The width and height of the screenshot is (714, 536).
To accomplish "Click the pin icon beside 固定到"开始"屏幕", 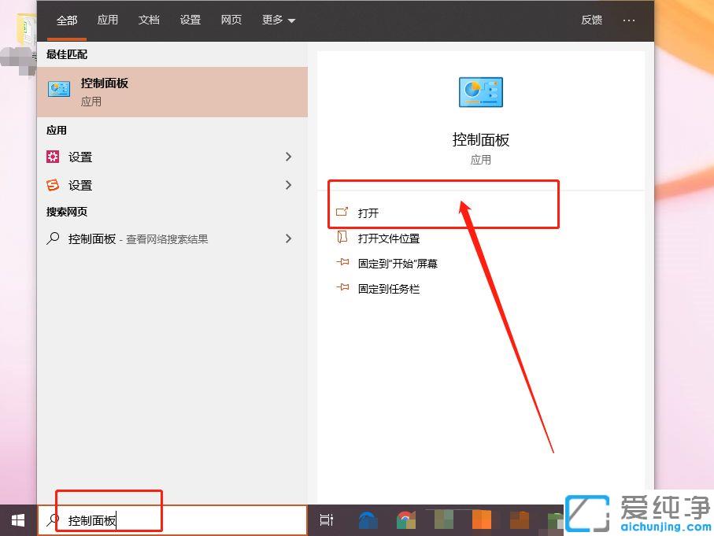I will pyautogui.click(x=342, y=263).
